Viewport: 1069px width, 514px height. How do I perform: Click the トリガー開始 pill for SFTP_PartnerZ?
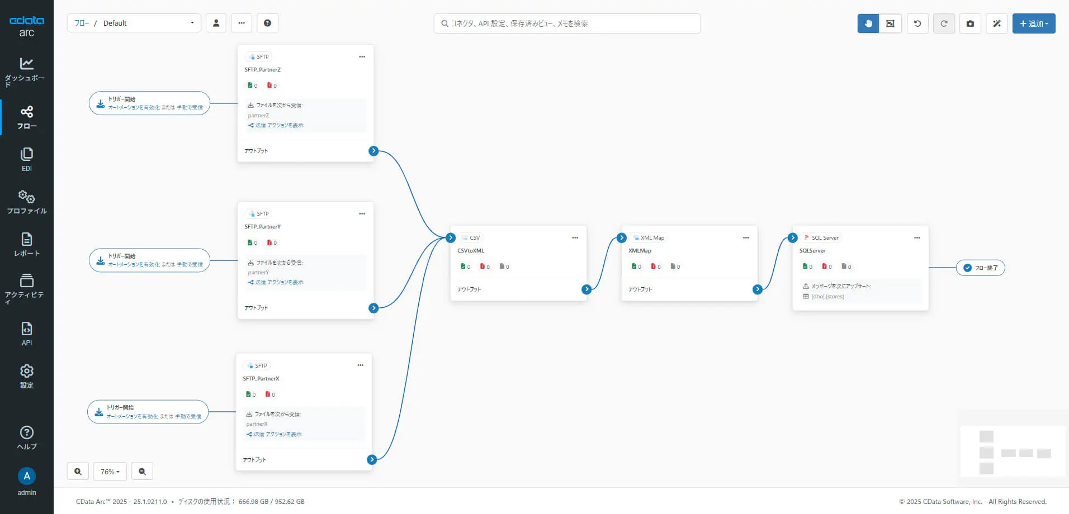[x=149, y=103]
